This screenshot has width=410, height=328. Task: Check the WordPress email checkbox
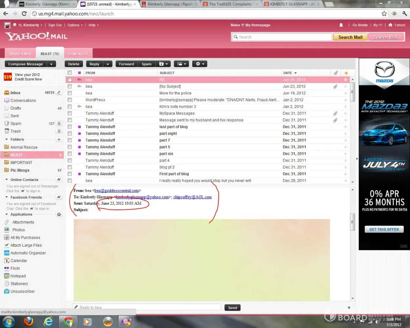[x=70, y=100]
